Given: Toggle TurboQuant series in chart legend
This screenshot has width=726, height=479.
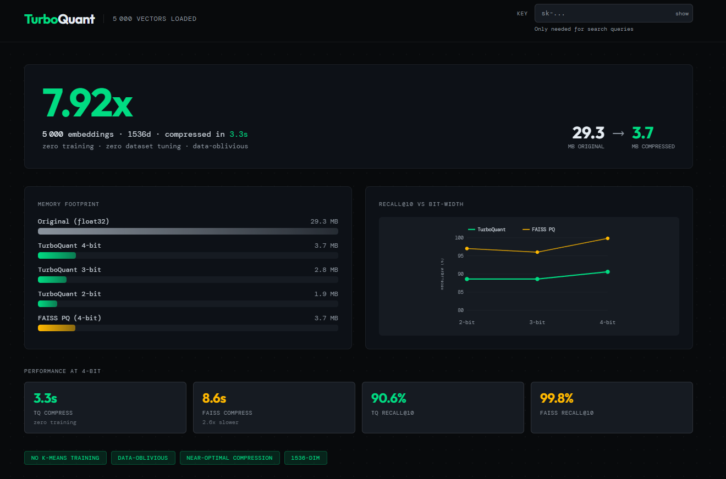Looking at the screenshot, I should click(x=487, y=229).
